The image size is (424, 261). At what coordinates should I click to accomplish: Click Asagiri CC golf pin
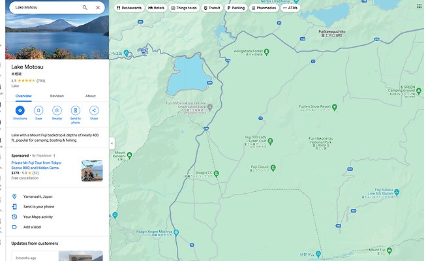coord(216,174)
